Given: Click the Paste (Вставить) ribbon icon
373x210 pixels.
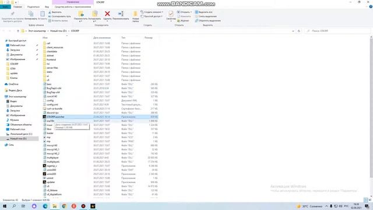Looking at the screenshot, I should [43, 14].
